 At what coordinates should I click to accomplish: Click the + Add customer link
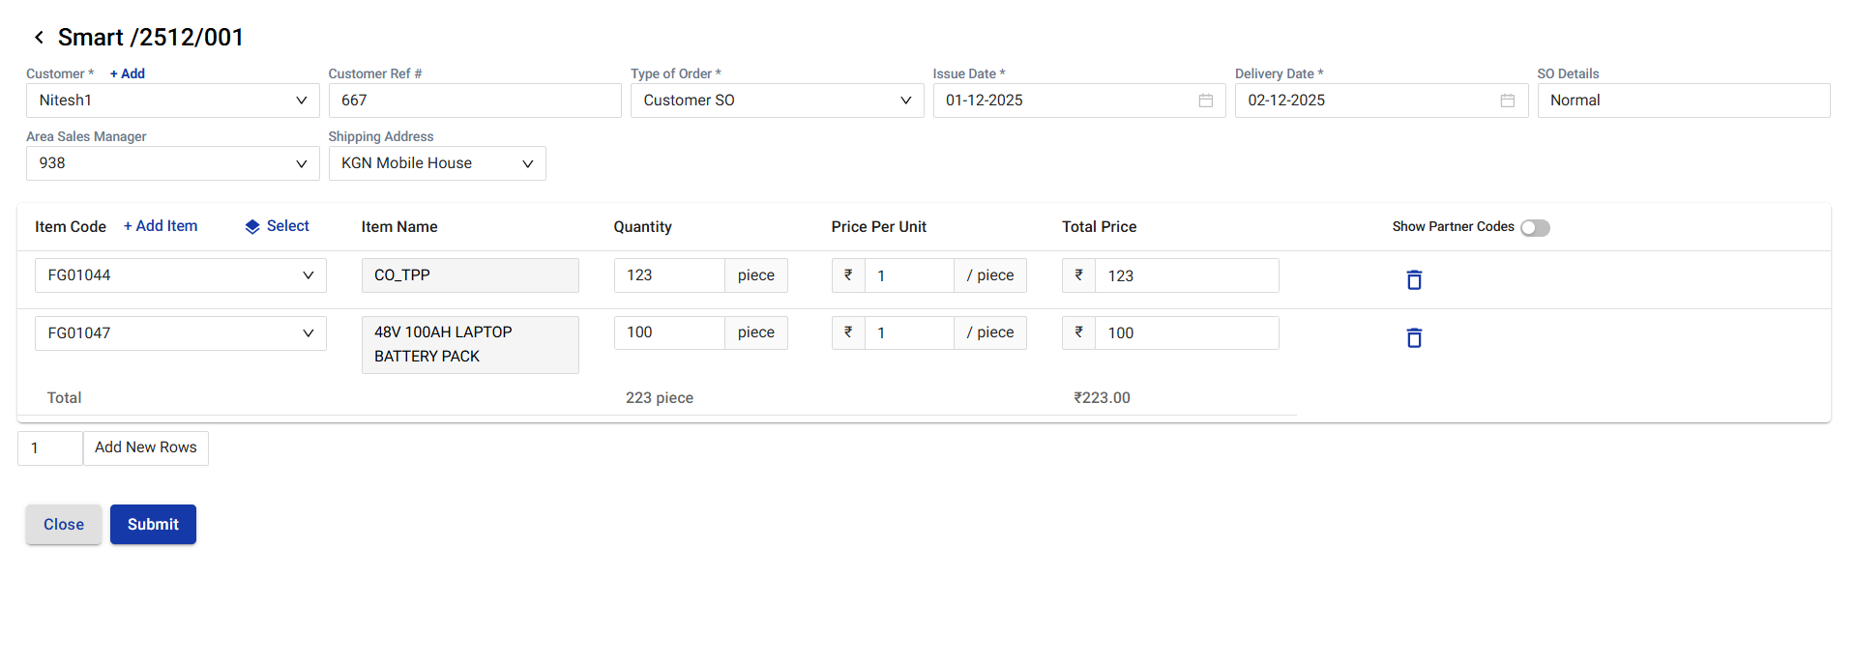(127, 73)
